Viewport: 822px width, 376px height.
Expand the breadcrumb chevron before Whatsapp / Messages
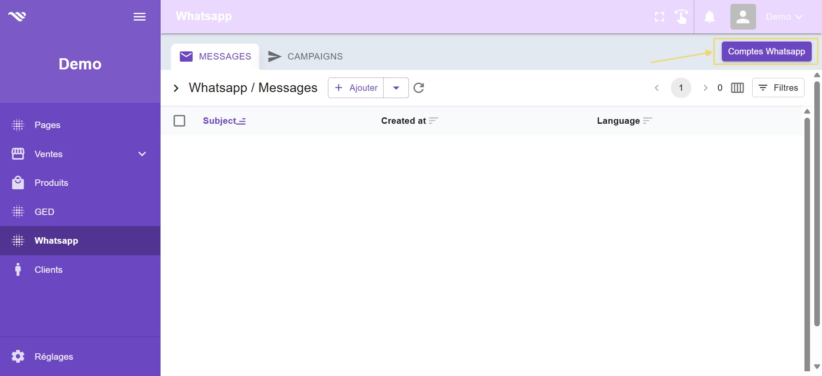(x=176, y=88)
